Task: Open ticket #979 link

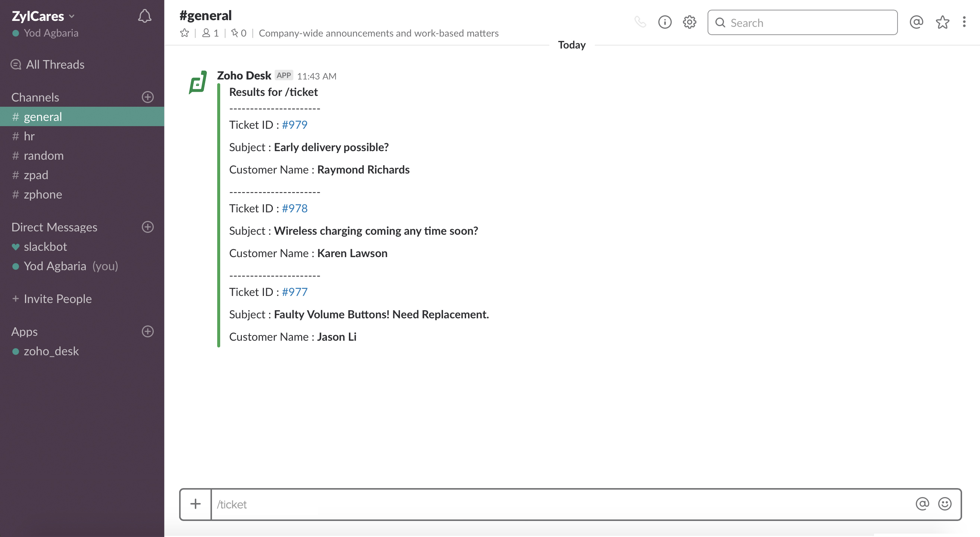Action: pos(294,125)
